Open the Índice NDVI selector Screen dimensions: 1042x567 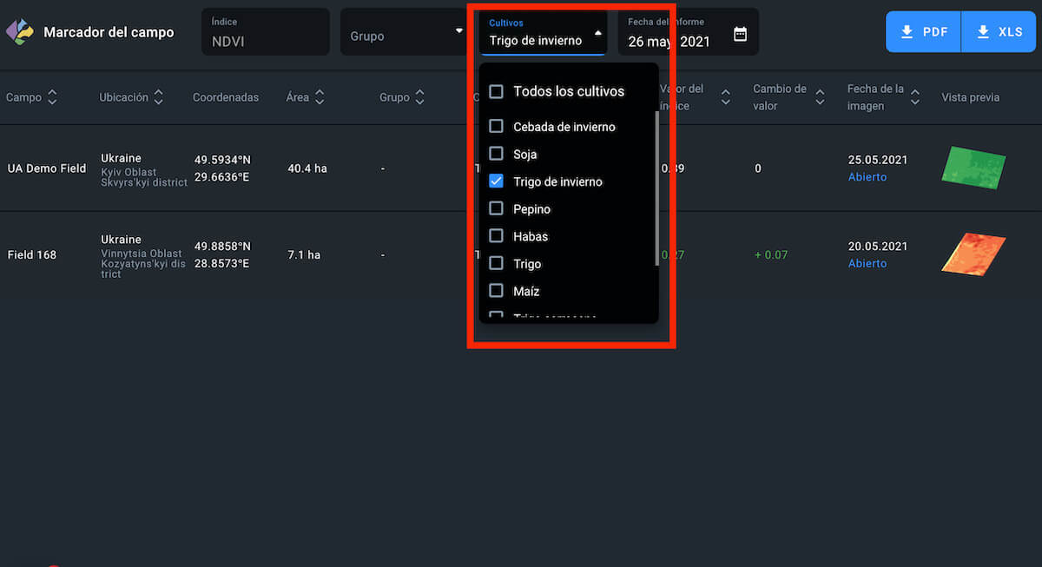click(x=265, y=32)
